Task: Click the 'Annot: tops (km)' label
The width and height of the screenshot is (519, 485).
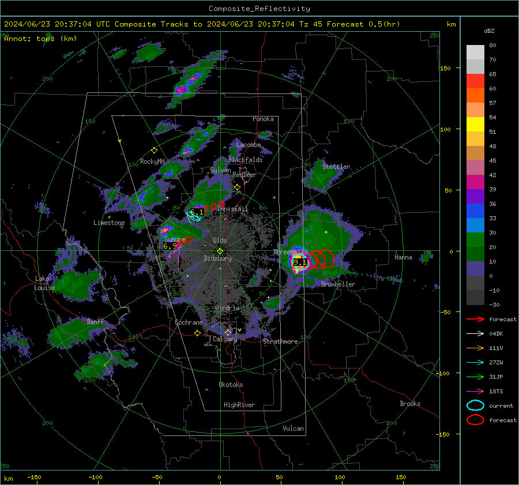Action: tap(40, 39)
